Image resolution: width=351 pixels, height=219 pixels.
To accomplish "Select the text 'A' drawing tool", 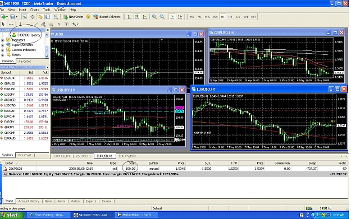I will pyautogui.click(x=59, y=24).
